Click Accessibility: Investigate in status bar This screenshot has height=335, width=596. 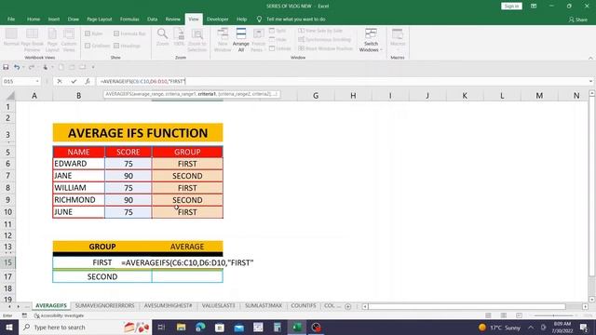pyautogui.click(x=60, y=315)
